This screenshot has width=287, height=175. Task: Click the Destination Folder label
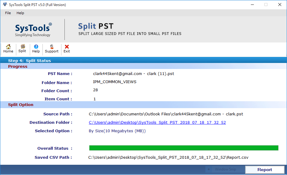click(x=51, y=123)
